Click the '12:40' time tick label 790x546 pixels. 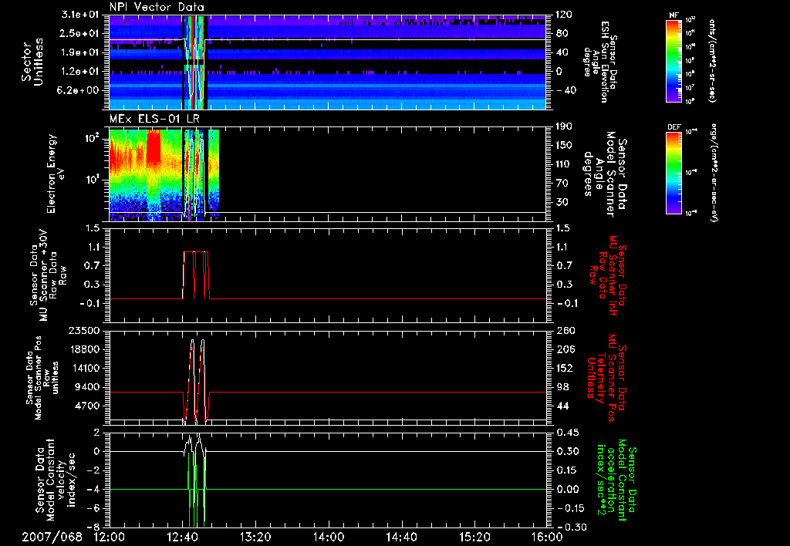(x=182, y=537)
